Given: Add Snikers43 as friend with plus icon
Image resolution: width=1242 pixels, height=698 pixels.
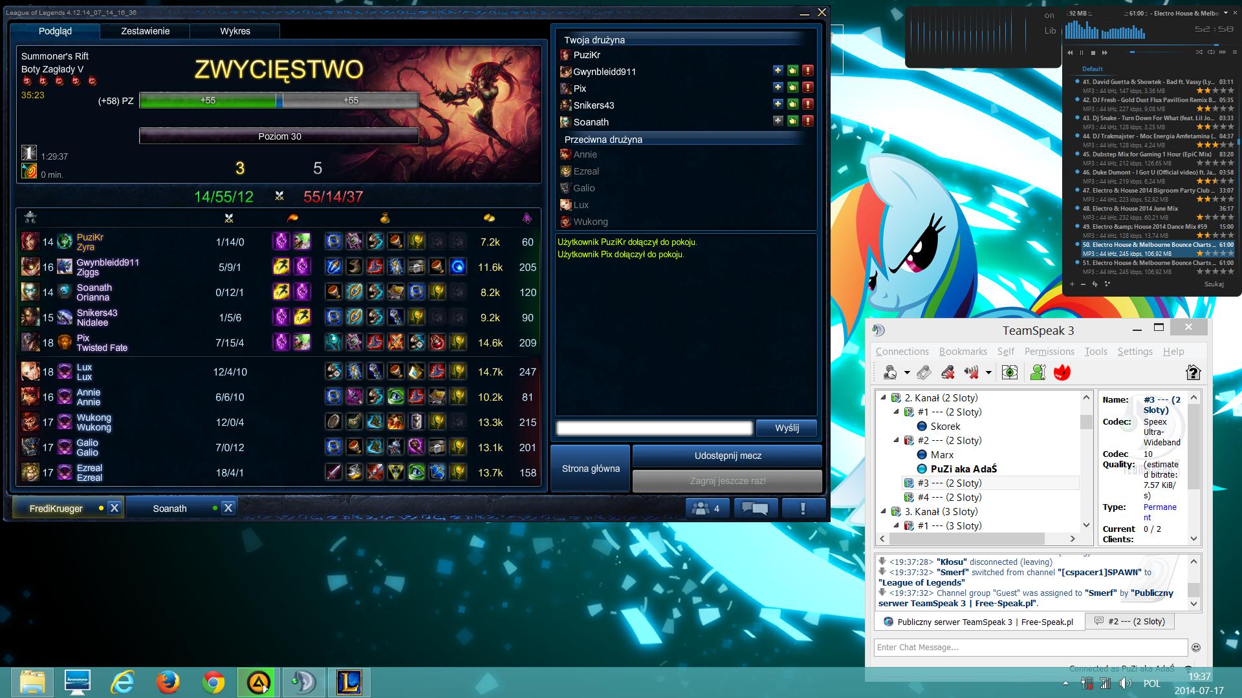Looking at the screenshot, I should click(778, 104).
